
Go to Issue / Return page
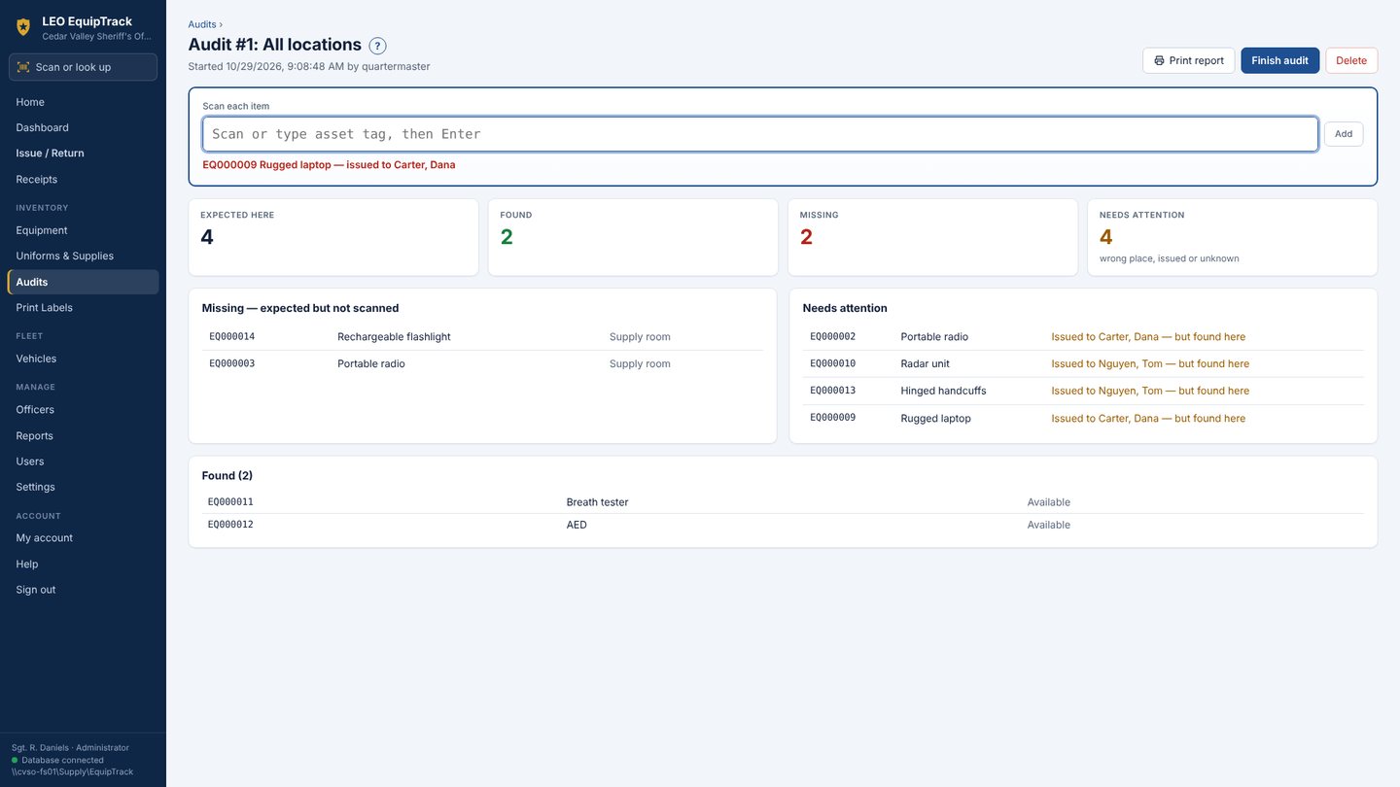83,153
